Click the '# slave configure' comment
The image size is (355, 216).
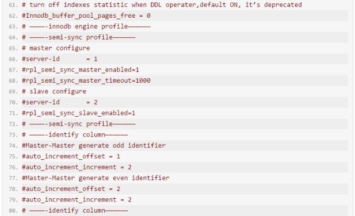point(54,91)
